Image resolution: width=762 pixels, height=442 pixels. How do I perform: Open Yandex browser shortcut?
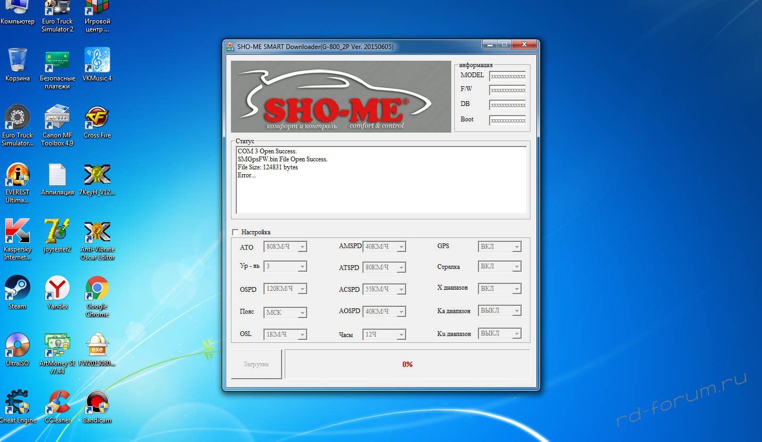(57, 293)
